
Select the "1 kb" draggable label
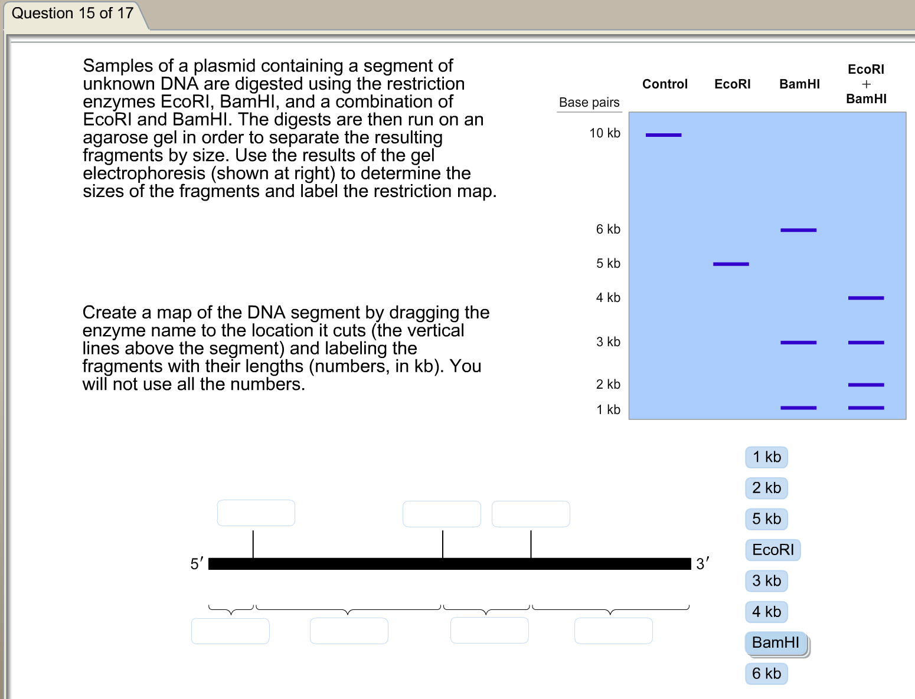tap(766, 457)
